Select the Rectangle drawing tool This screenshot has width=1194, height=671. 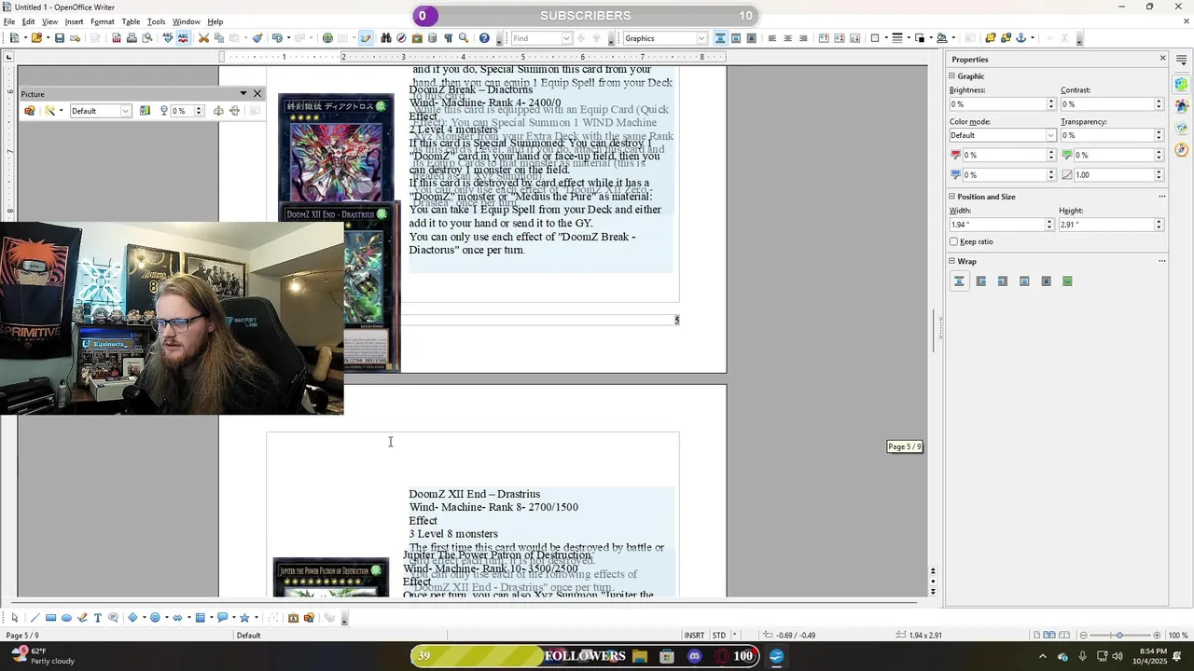(51, 618)
